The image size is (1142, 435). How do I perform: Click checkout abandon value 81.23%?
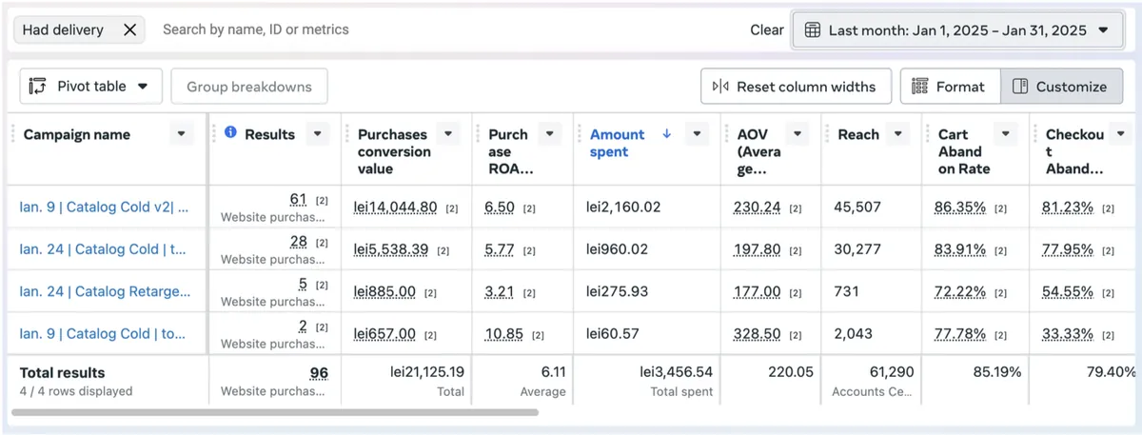[1068, 207]
